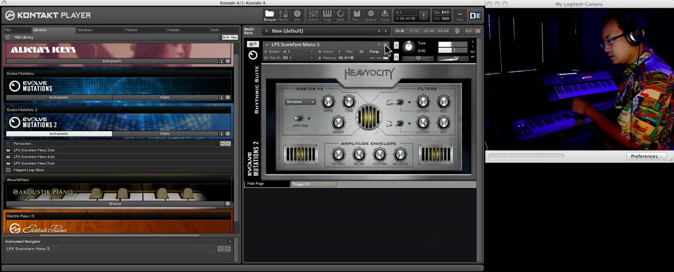
Task: Select rack page 17-32
Action: coord(415,31)
